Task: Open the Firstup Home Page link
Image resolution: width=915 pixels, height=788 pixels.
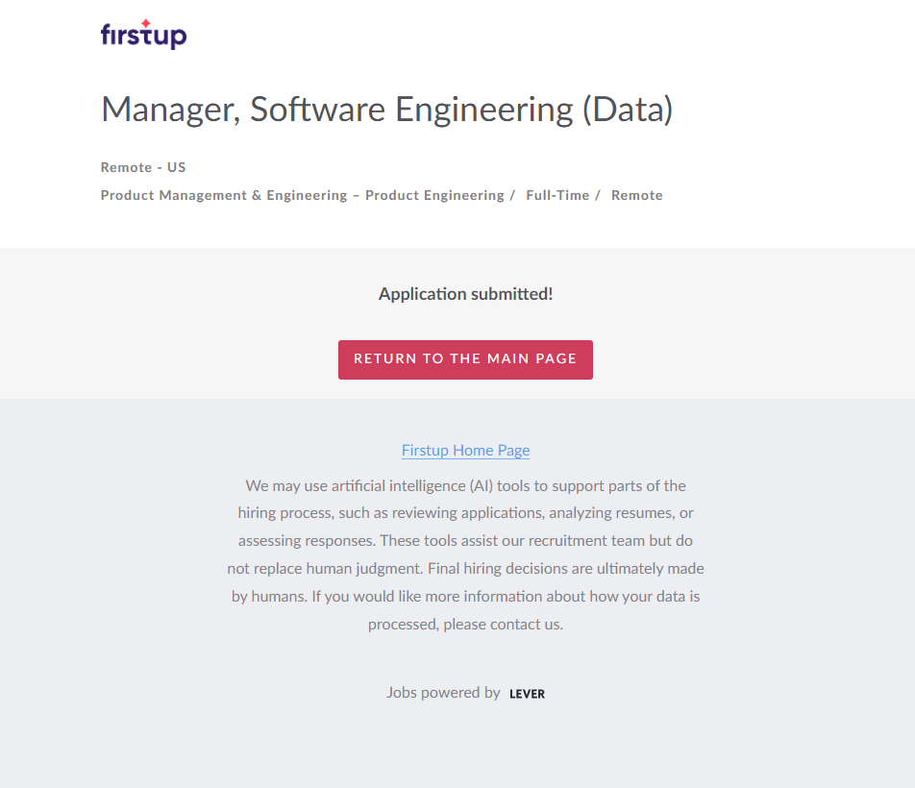Action: pyautogui.click(x=465, y=450)
